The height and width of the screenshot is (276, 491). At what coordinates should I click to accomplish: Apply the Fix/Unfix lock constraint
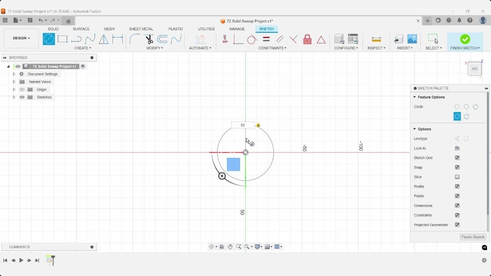[307, 39]
